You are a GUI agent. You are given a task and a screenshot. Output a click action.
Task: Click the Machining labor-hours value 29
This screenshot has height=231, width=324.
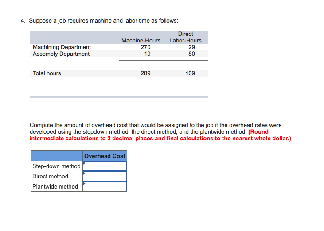pyautogui.click(x=191, y=47)
